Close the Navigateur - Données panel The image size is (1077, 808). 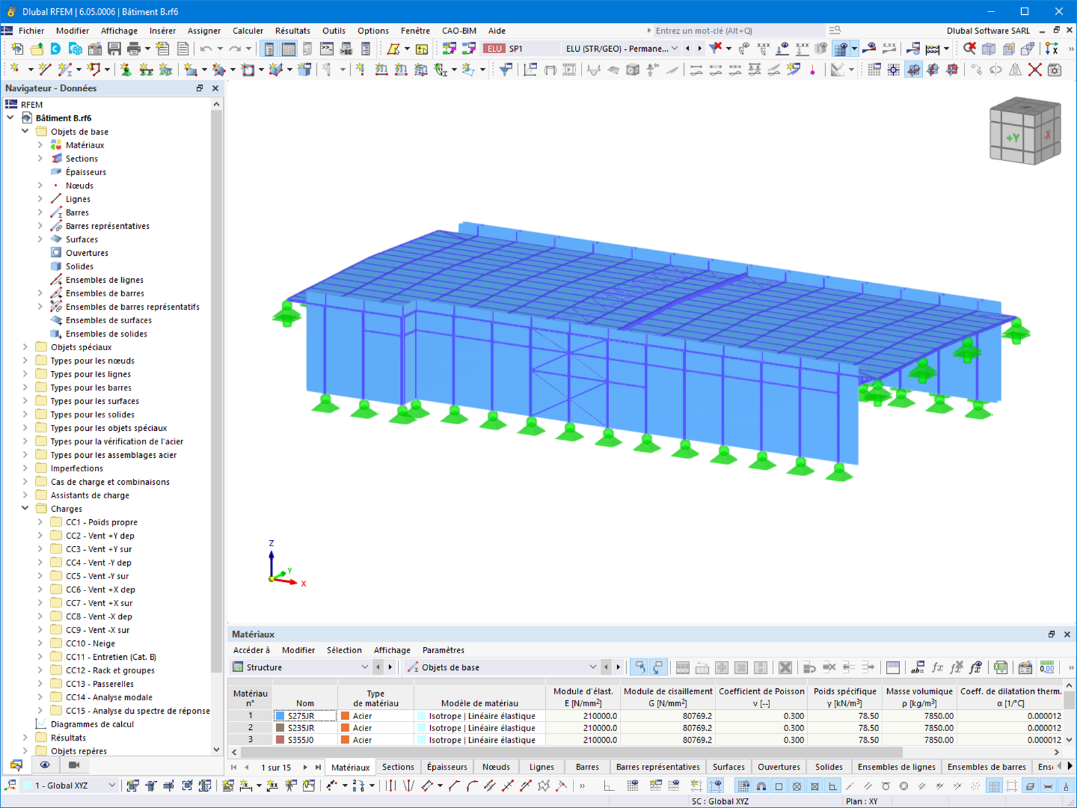215,88
